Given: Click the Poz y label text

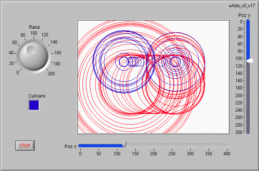Looking at the screenshot, I should [244, 15].
